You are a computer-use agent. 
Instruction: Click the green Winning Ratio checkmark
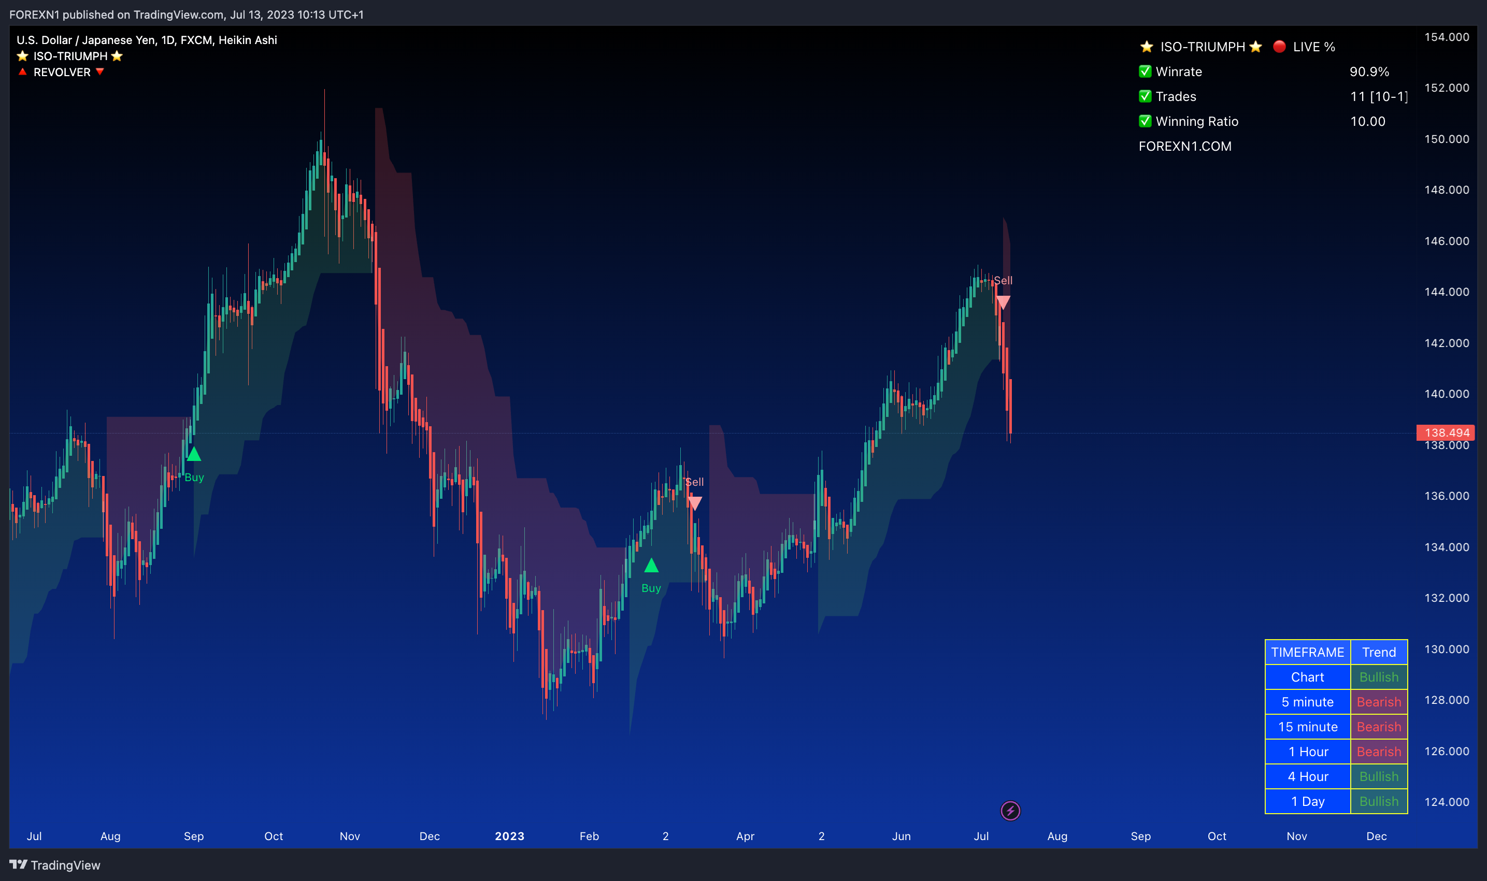(1145, 121)
